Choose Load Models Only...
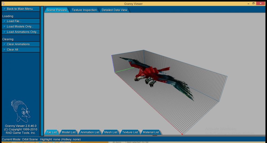The image size is (267, 143). 20,27
